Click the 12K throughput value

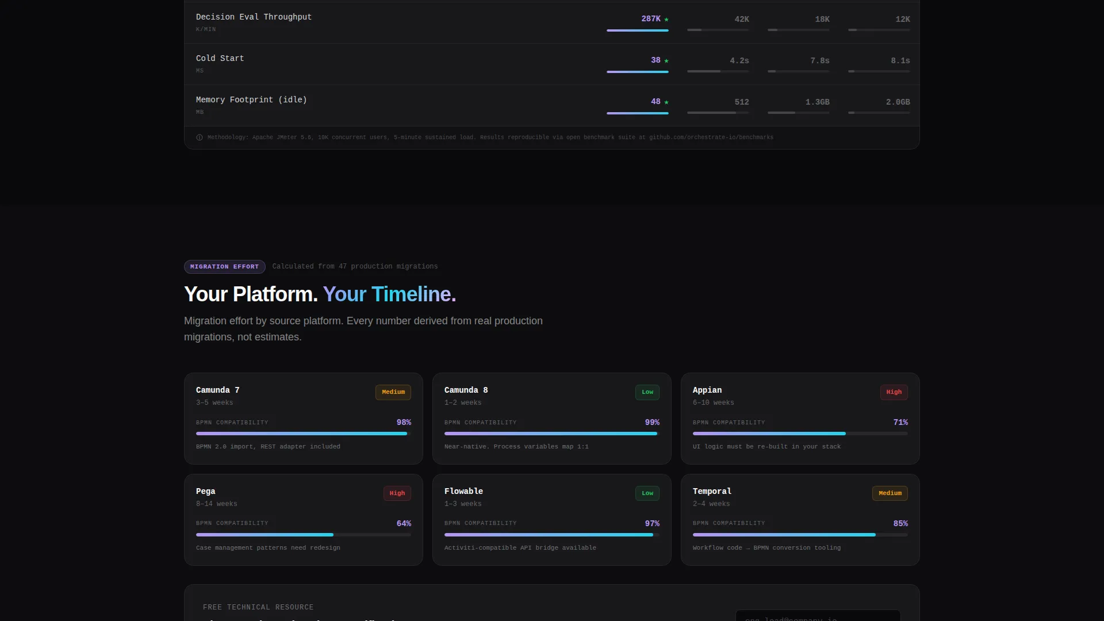pos(903,20)
